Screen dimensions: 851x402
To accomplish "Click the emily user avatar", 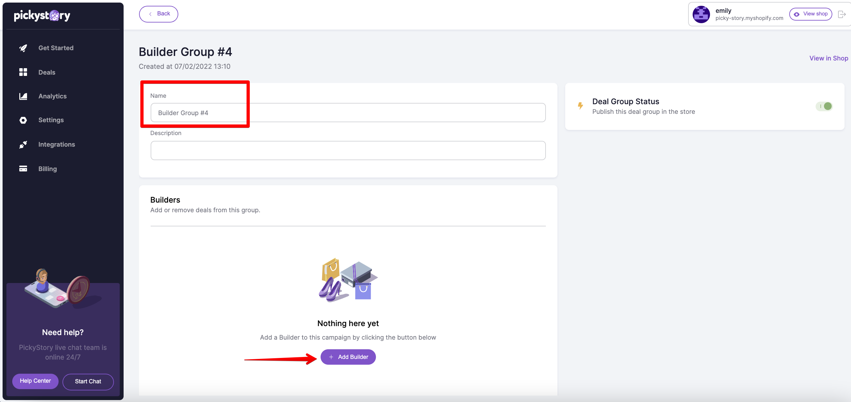I will click(x=701, y=14).
